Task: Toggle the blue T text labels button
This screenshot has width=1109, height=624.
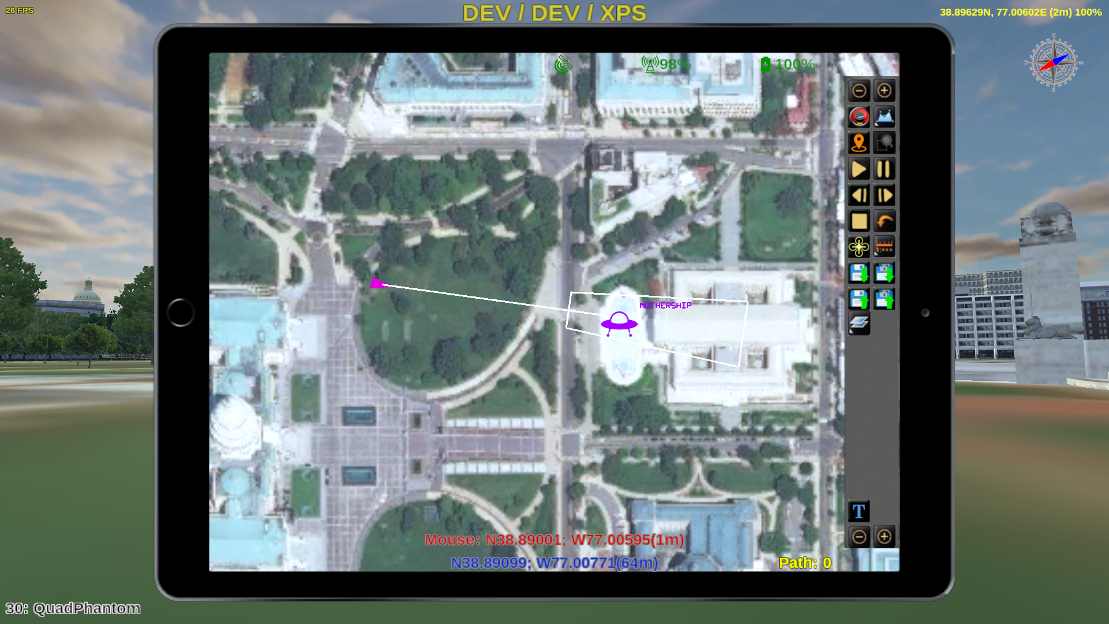Action: 859,511
